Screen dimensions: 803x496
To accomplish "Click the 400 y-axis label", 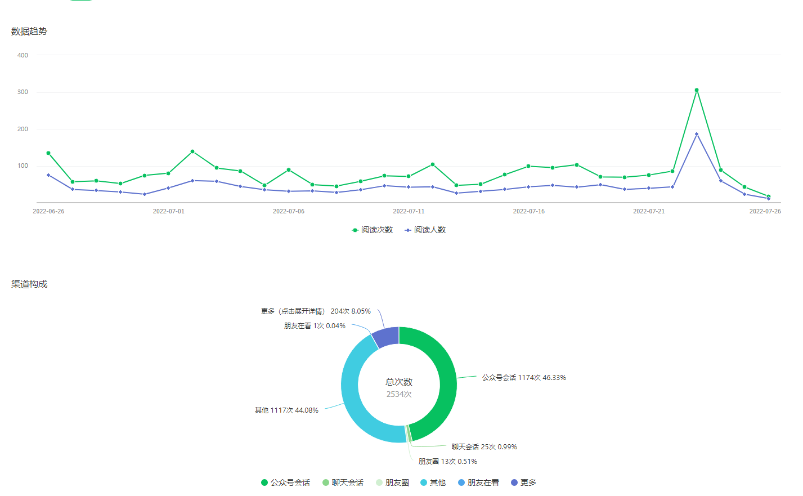I will (23, 55).
